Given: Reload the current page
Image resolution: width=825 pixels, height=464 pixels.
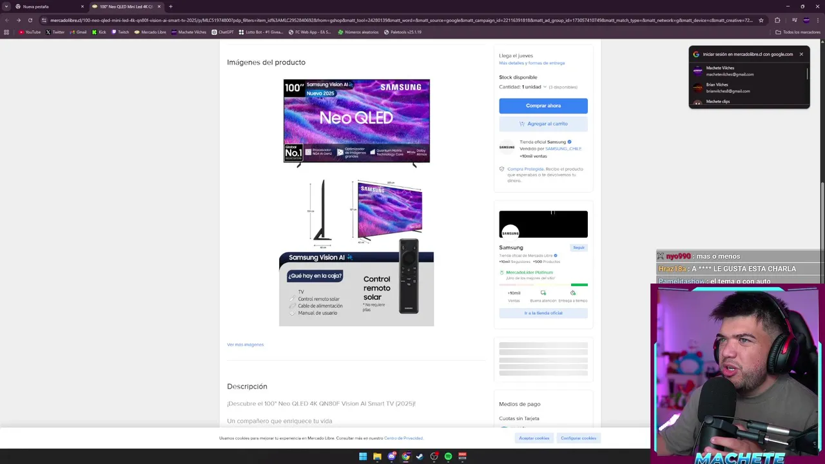Looking at the screenshot, I should (x=30, y=20).
